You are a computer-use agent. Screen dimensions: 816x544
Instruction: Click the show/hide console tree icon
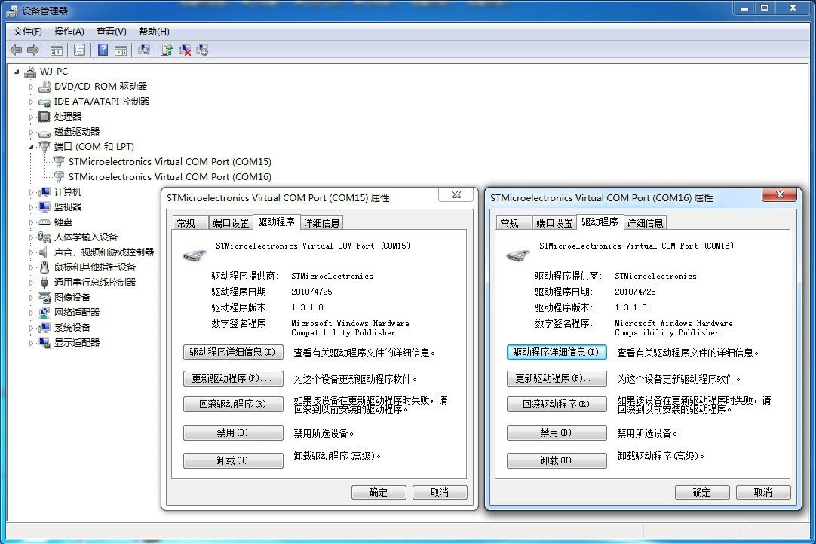57,50
